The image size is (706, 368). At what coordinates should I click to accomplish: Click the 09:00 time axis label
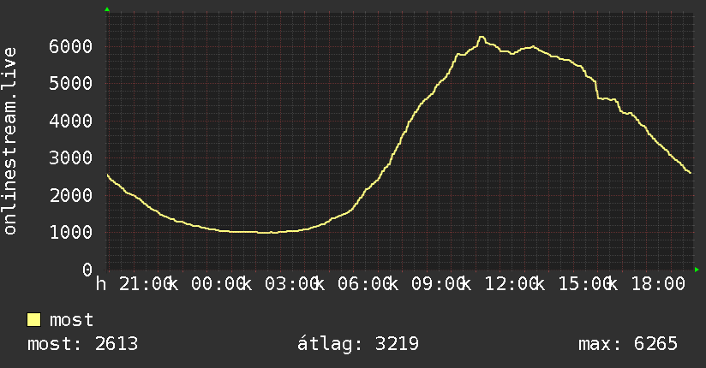click(439, 284)
